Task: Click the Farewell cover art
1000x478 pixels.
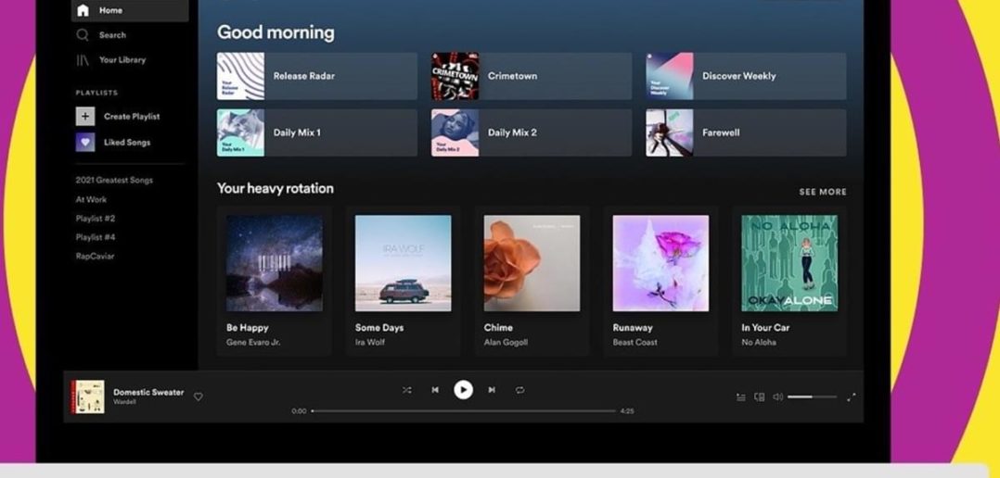Action: point(670,133)
